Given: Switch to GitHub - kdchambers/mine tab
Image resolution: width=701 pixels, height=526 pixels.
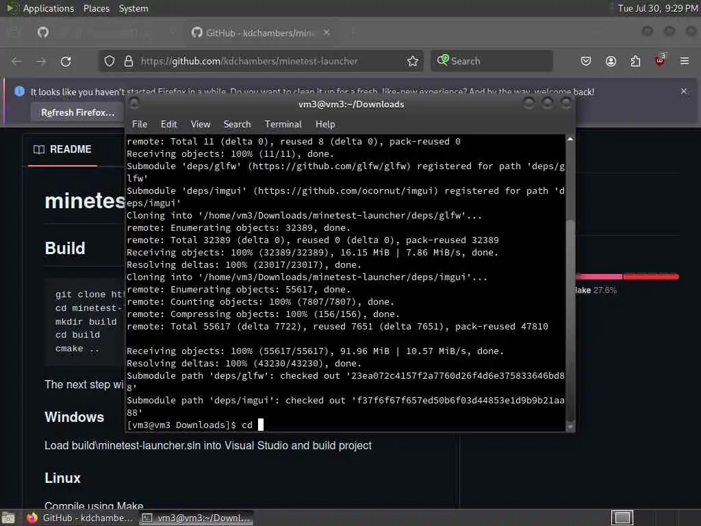Looking at the screenshot, I should tap(259, 33).
